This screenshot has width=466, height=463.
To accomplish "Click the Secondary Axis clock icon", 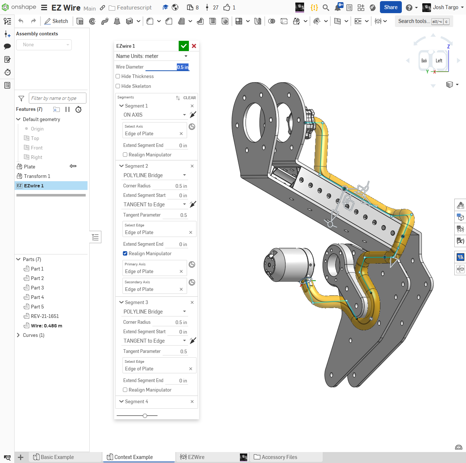I will click(192, 283).
